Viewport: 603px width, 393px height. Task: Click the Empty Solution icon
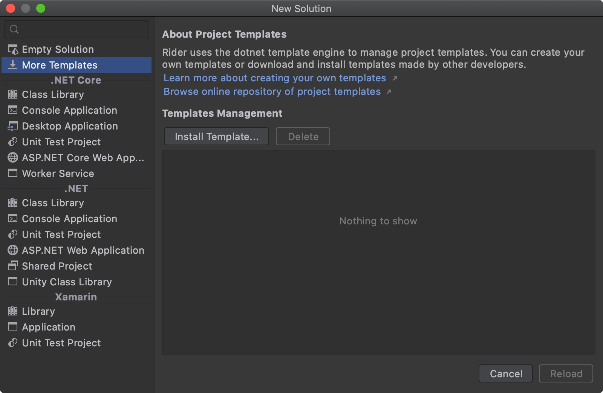pyautogui.click(x=13, y=49)
